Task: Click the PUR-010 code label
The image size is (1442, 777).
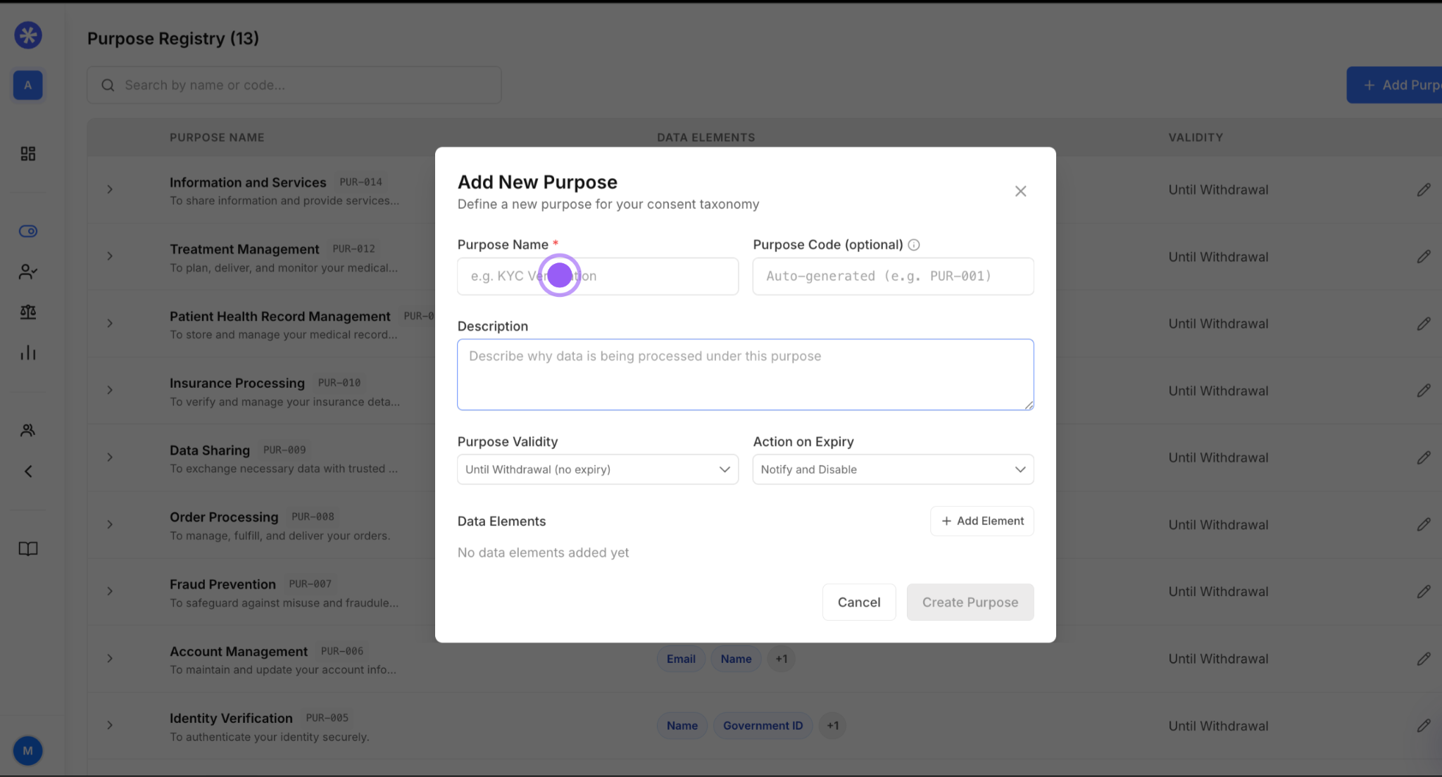Action: (x=339, y=383)
